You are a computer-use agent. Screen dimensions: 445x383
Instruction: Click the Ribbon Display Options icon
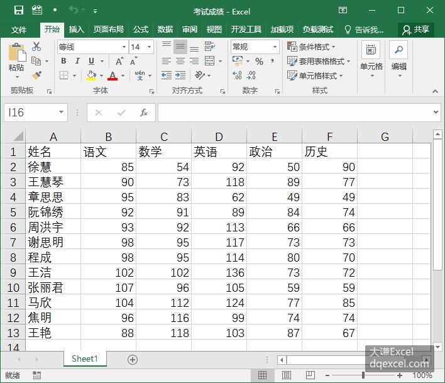343,11
